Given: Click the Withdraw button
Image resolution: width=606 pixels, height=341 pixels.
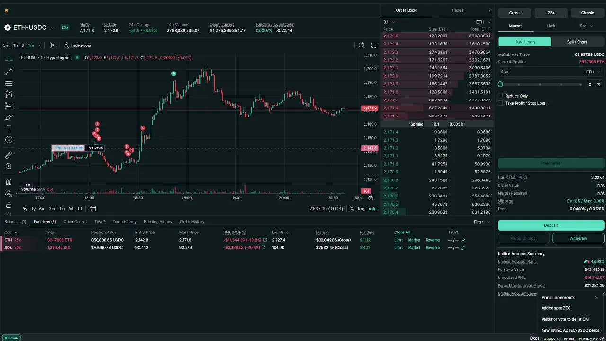Looking at the screenshot, I should pos(578,238).
